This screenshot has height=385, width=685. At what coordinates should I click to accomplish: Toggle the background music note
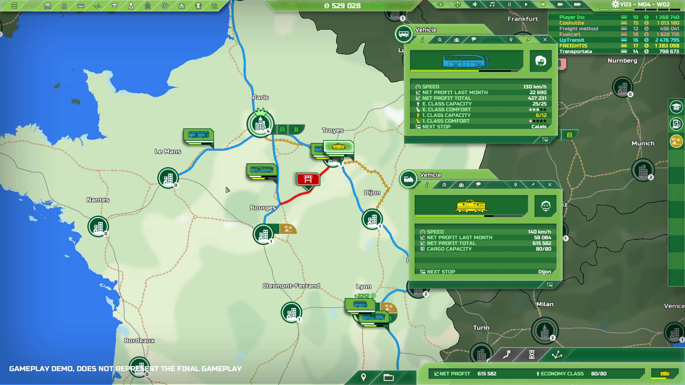[492, 4]
